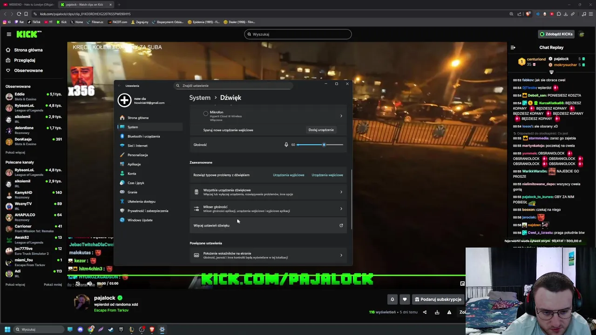The image size is (596, 335).
Task: Click the report warning triangle icon
Action: pyautogui.click(x=449, y=312)
